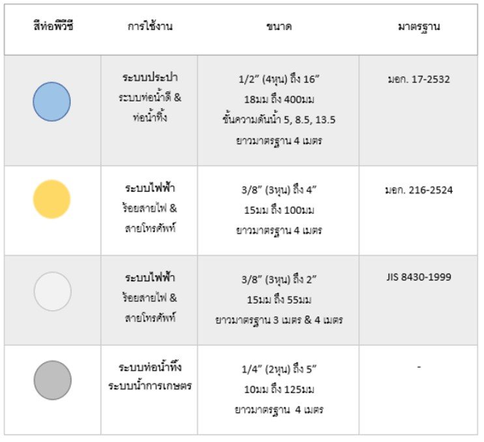Click the ขนาด column header
Screen dimensions: 484x442
tap(279, 27)
